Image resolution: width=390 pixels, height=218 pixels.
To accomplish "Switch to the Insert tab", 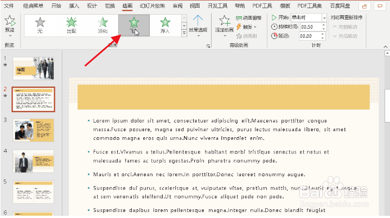I will point(74,6).
